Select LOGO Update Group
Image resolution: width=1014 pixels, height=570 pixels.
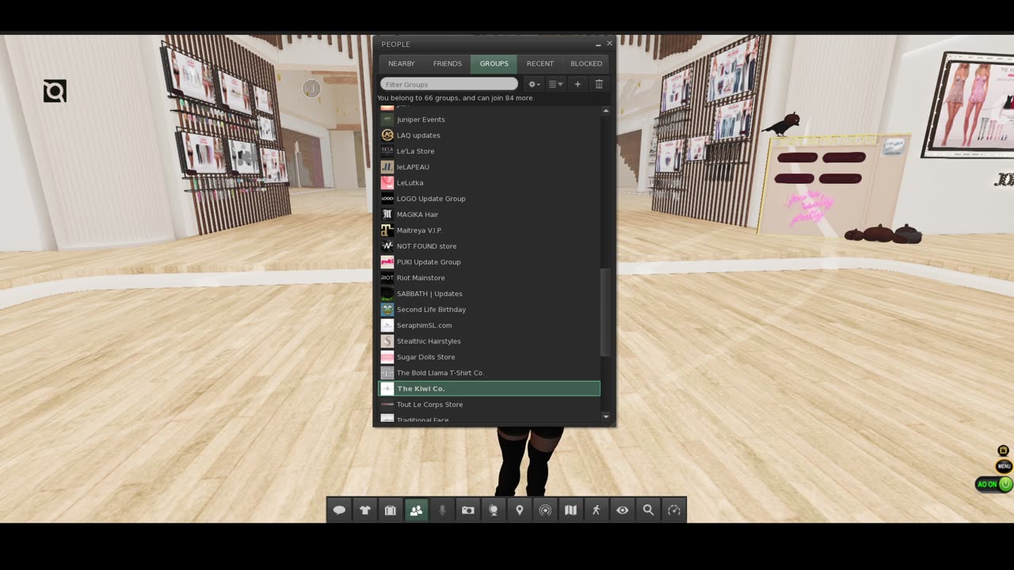pyautogui.click(x=489, y=199)
